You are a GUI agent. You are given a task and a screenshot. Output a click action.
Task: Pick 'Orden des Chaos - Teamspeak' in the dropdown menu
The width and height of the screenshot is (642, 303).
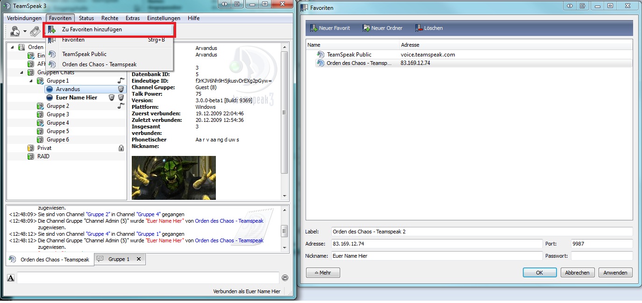tap(109, 64)
